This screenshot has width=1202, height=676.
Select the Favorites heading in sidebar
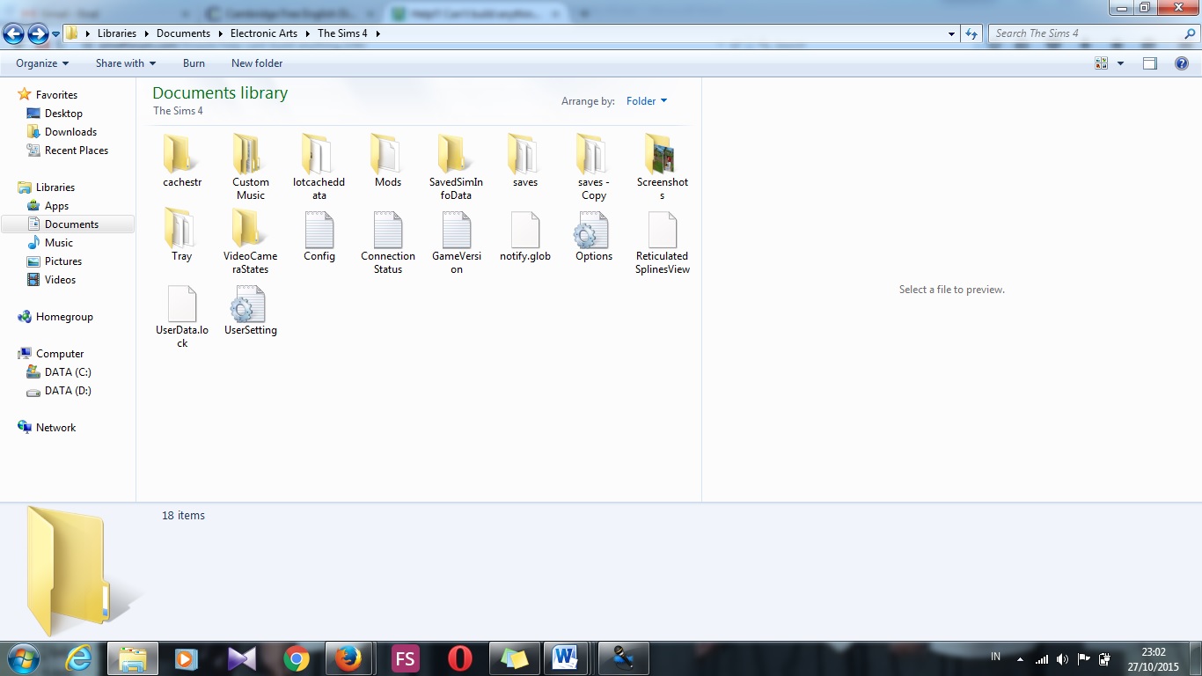pos(56,95)
